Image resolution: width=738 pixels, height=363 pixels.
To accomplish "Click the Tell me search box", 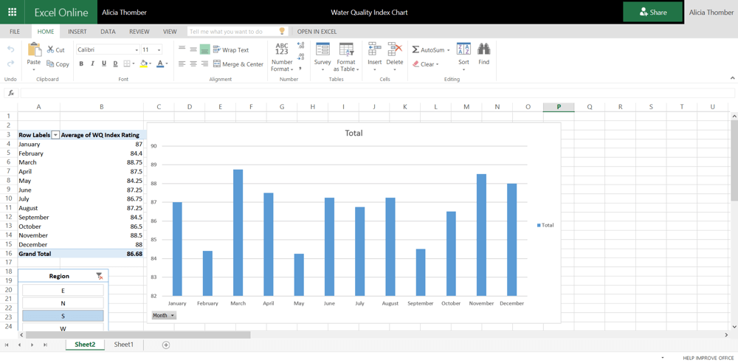I will [232, 32].
